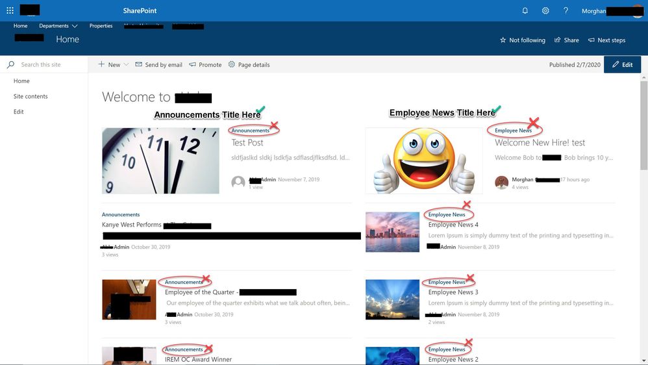Open the Test Post article title

[x=247, y=143]
